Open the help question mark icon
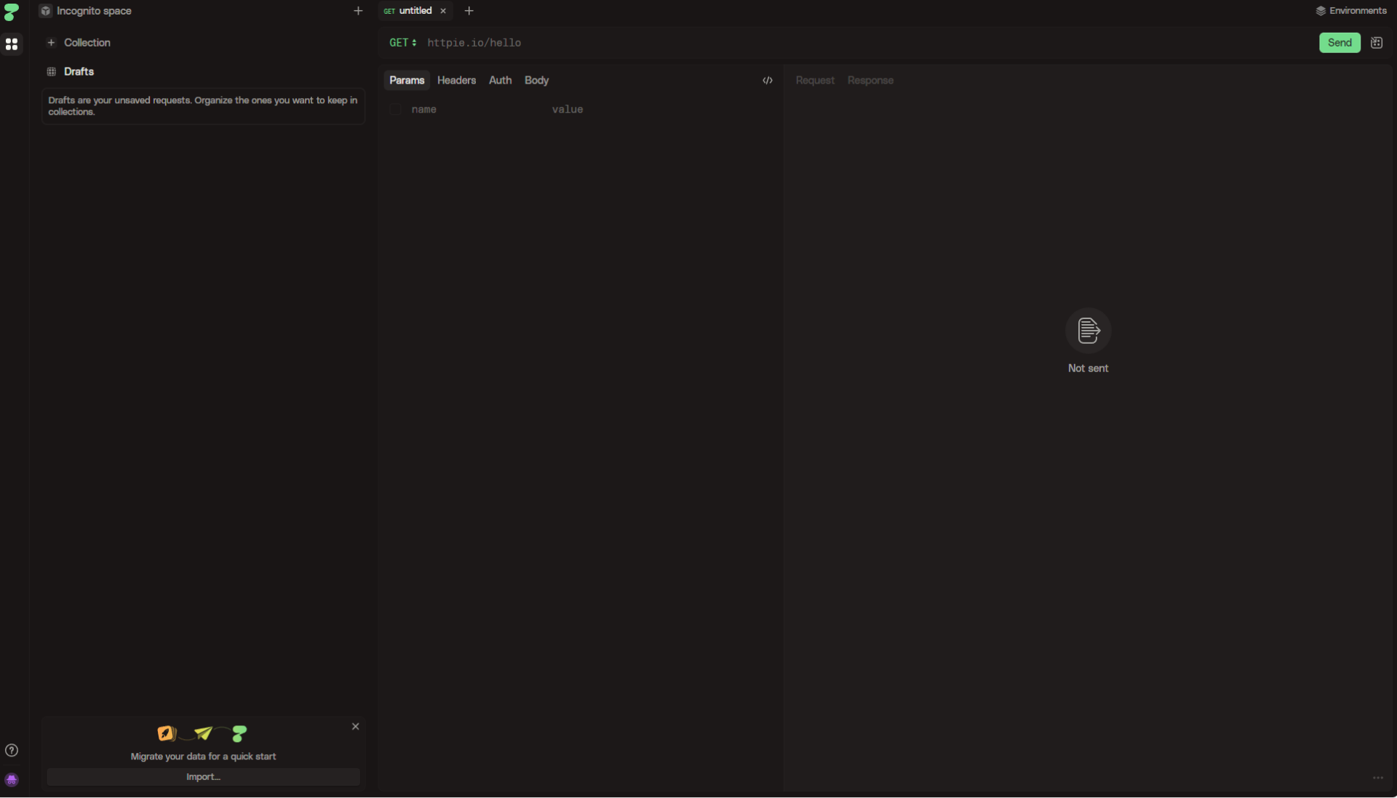The image size is (1397, 798). [12, 750]
